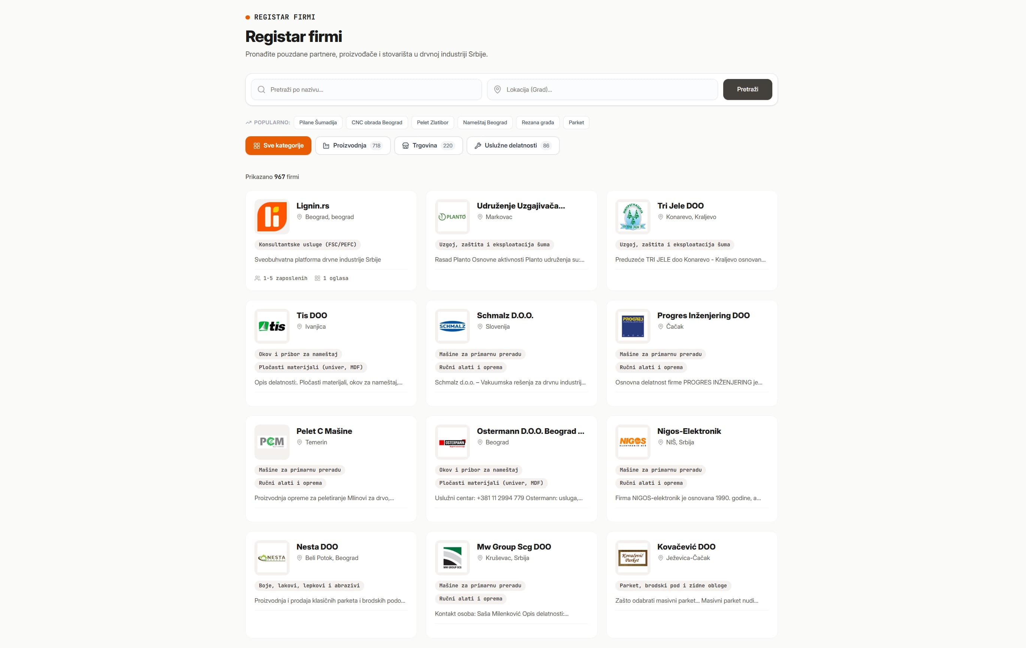The width and height of the screenshot is (1026, 648).
Task: Expand the Parket, brodski pod i zidne obloge tag
Action: [673, 585]
